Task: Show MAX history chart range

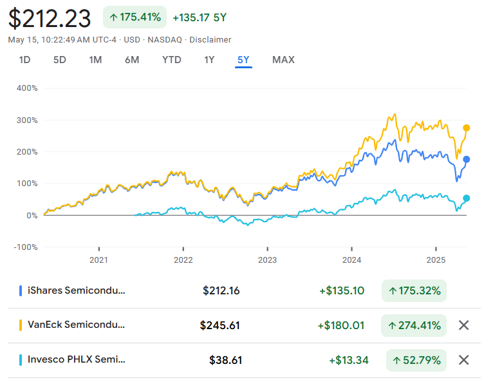Action: (283, 60)
